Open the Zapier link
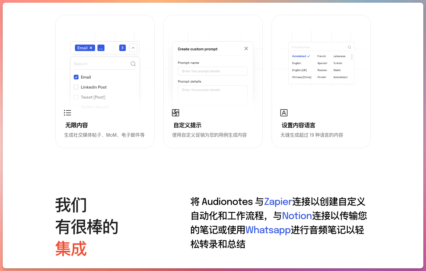This screenshot has height=271, width=426. tap(278, 202)
